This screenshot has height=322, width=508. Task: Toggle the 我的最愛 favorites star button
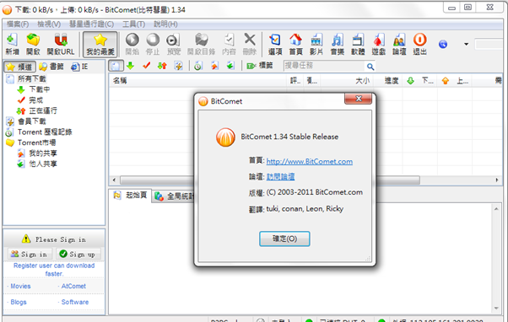pos(100,44)
